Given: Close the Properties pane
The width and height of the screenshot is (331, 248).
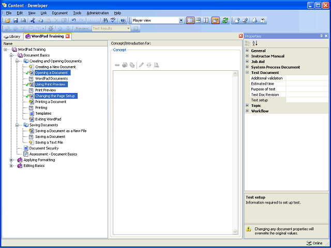Looking at the screenshot, I should click(x=326, y=36).
